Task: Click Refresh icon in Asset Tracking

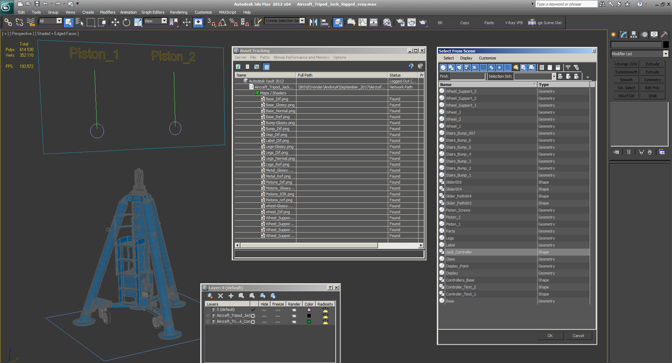Action: (x=238, y=67)
